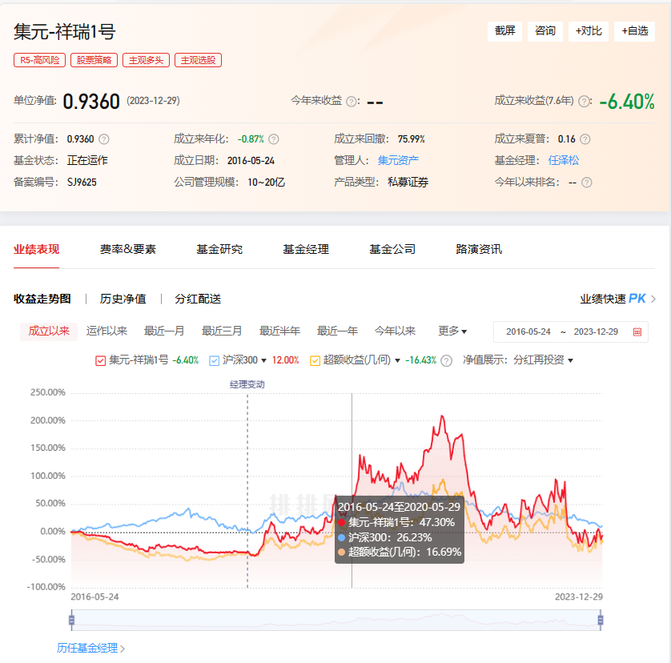Open help icon next to 累计净值
Viewport: 671px width, 663px height.
(104, 139)
